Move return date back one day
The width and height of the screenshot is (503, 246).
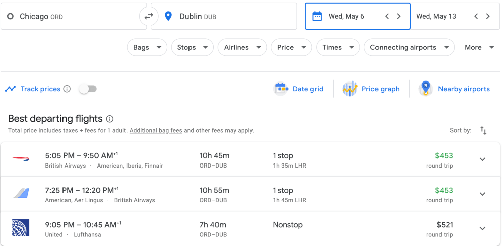tap(476, 16)
